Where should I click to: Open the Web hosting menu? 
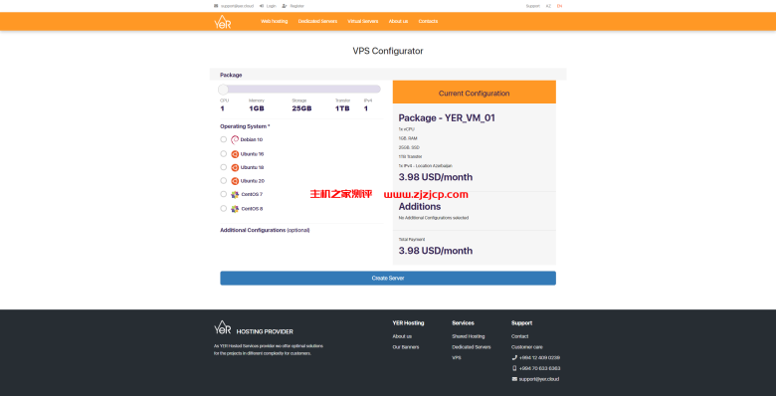[275, 21]
